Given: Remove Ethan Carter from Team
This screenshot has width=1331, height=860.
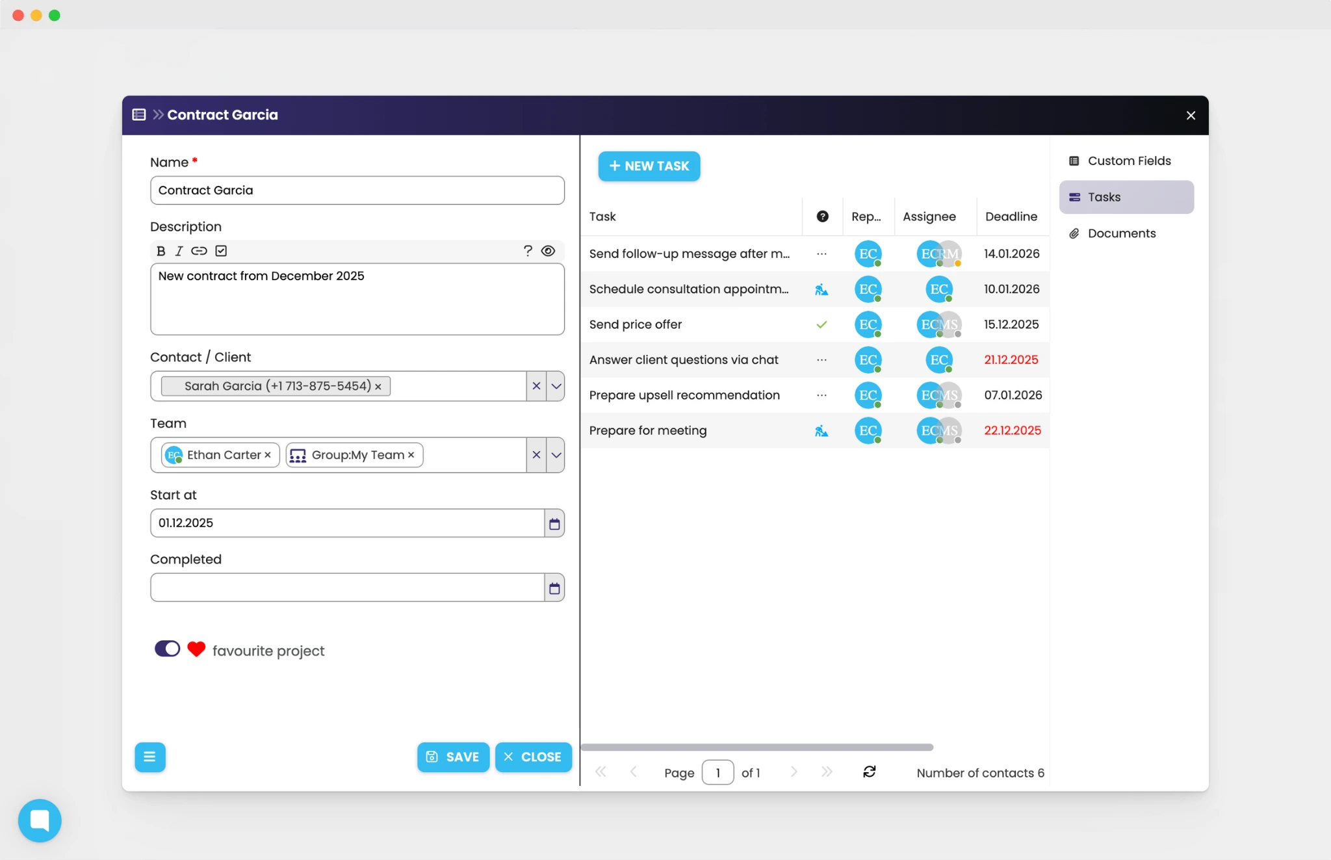Looking at the screenshot, I should tap(268, 455).
